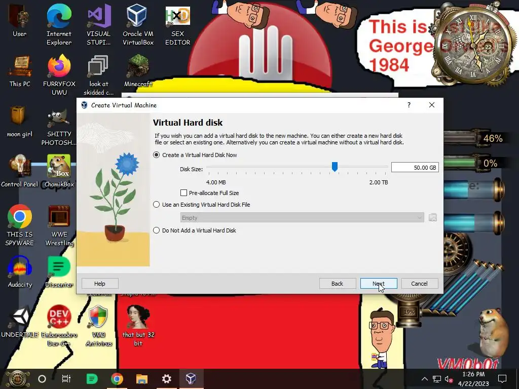Screen dimensions: 519x389
Task: Select Create a Virtual Hard Disk Now
Action: coord(156,155)
